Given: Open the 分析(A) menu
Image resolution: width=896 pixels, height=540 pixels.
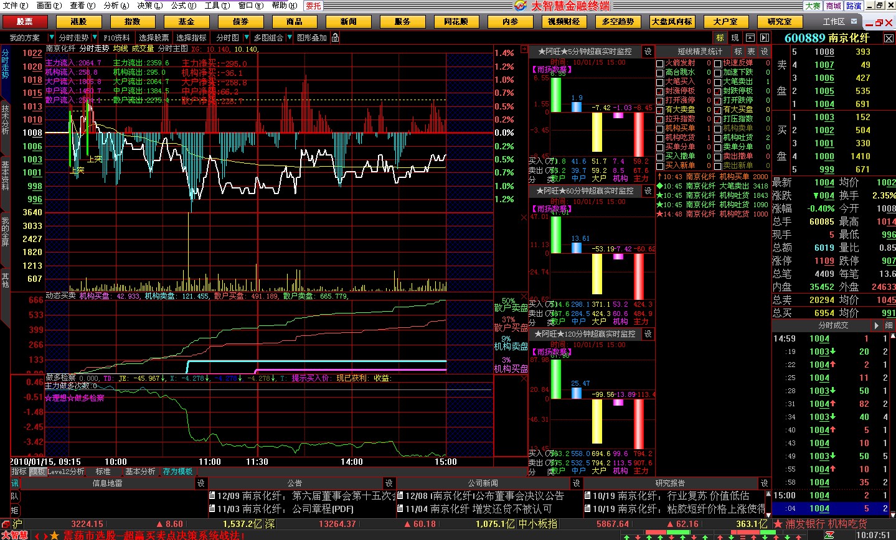Looking at the screenshot, I should tap(116, 6).
